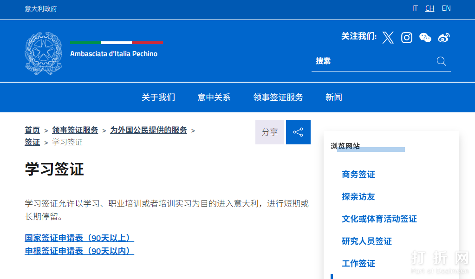Go to 首页 in the breadcrumb
This screenshot has width=475, height=279.
pyautogui.click(x=32, y=130)
